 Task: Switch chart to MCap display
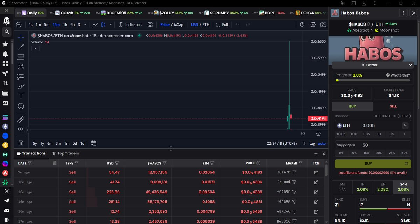point(178,25)
